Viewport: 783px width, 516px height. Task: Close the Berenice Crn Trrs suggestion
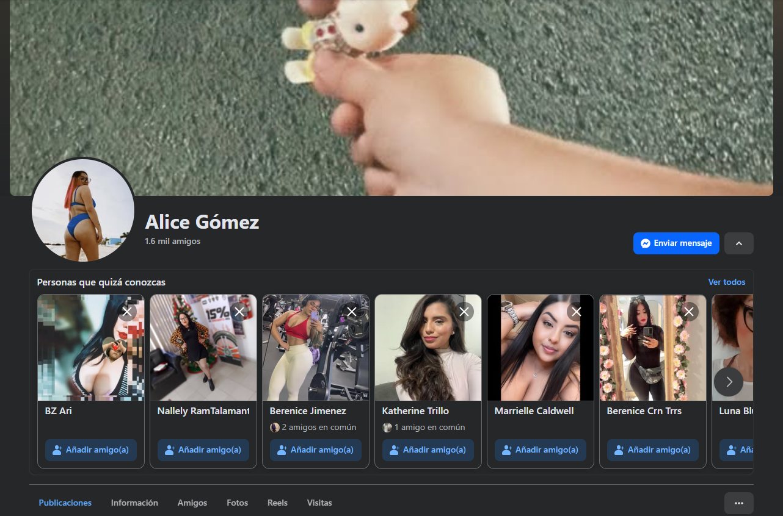689,312
